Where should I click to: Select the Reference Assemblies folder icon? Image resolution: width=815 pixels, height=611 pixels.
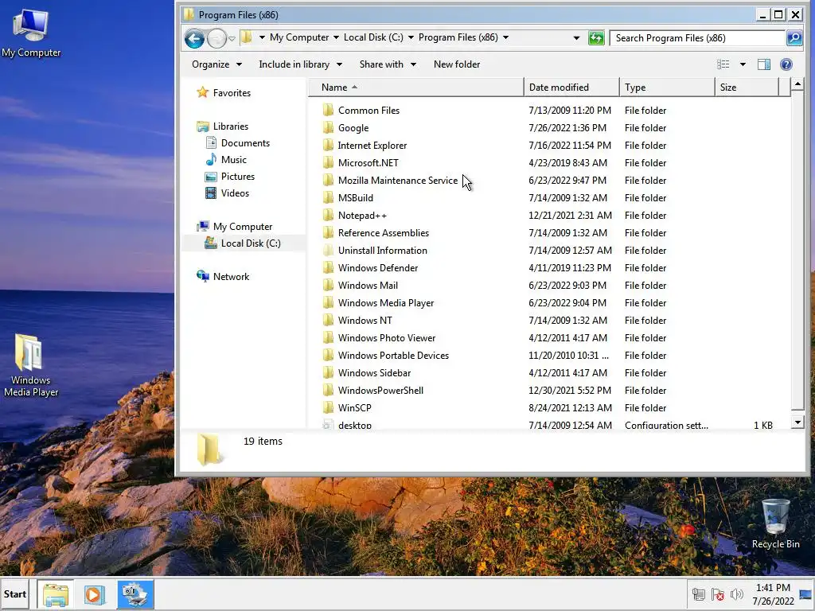328,233
